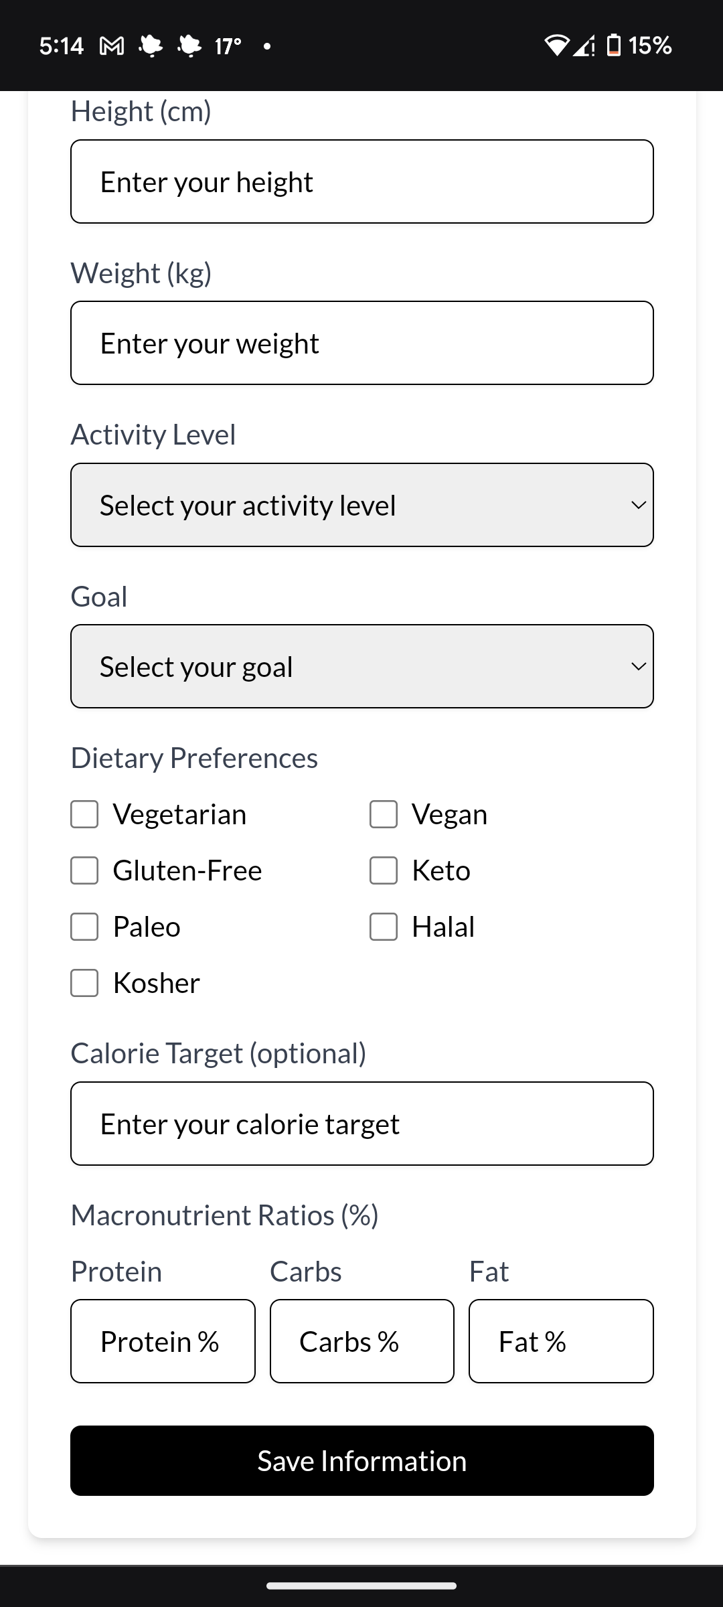The image size is (723, 1607).
Task: Select the Keto checkbox
Action: pyautogui.click(x=384, y=870)
